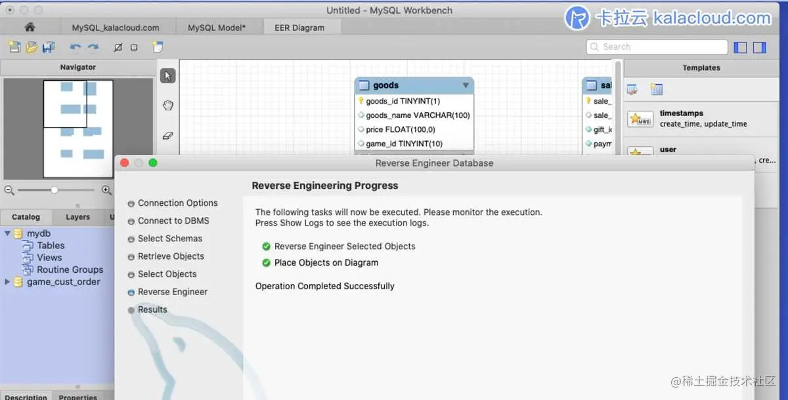The image size is (788, 400).
Task: Close the Reverse Engineer Database dialog
Action: point(125,163)
